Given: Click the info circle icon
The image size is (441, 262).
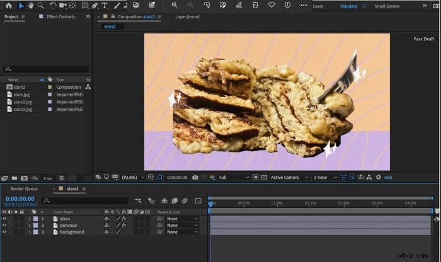Looking at the screenshot, I should [287, 5].
